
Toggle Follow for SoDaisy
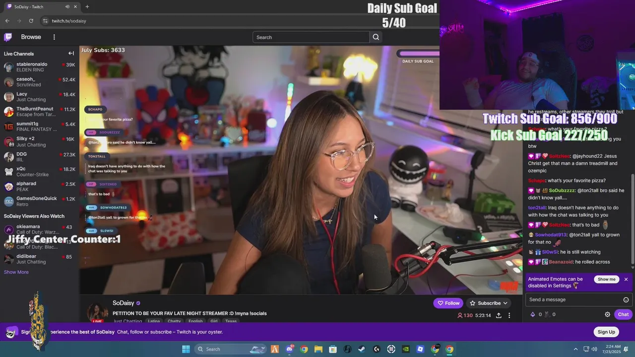point(448,303)
